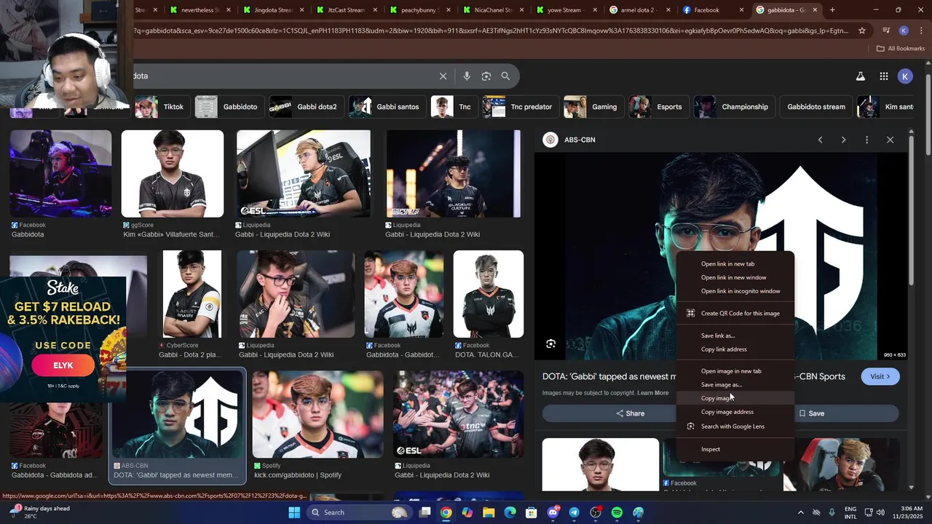
Task: Choose Save image as... menu entry
Action: point(735,385)
